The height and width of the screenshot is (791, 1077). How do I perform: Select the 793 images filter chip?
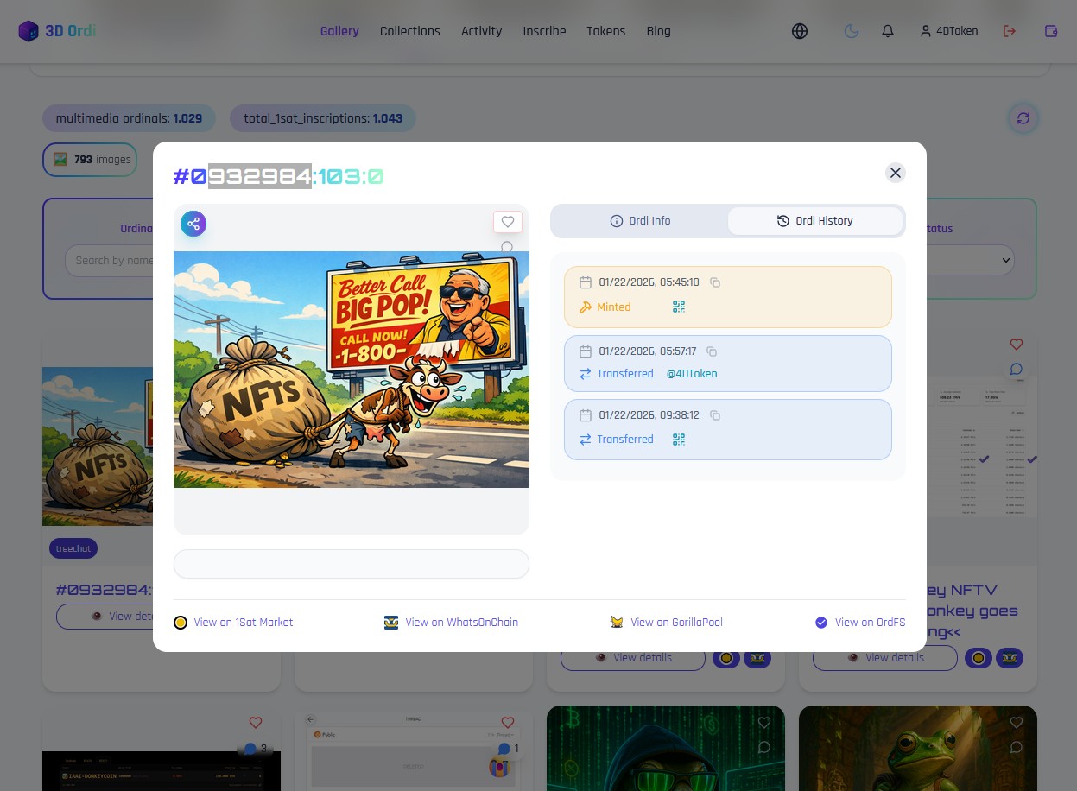point(90,160)
